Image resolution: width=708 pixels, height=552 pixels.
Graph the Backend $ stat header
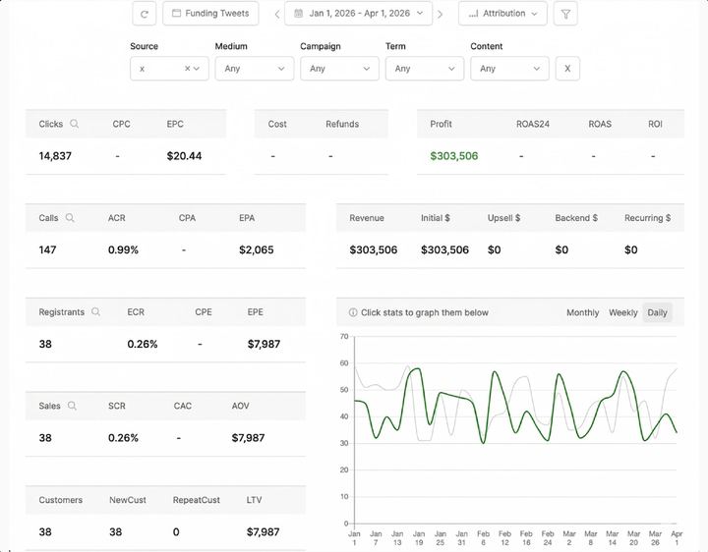click(576, 218)
